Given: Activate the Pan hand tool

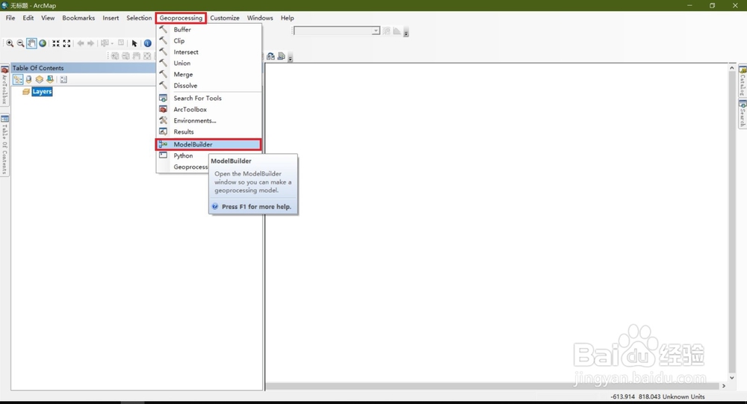Looking at the screenshot, I should coord(31,43).
